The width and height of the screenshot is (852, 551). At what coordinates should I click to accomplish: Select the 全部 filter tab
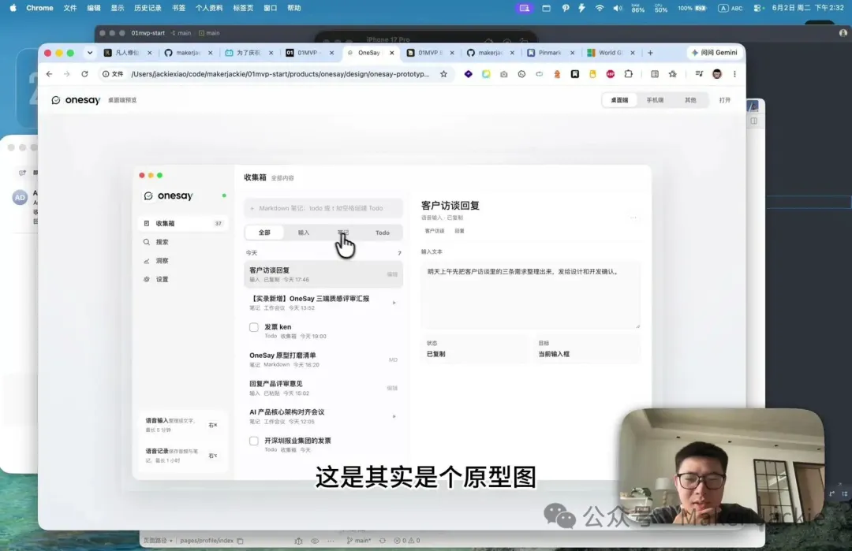click(x=264, y=233)
